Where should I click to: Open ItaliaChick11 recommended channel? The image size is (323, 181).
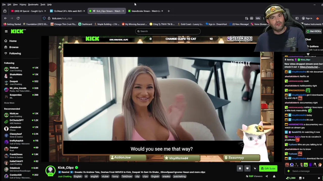21,162
